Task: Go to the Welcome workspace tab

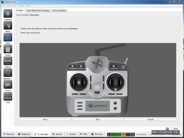Action: 8,134
